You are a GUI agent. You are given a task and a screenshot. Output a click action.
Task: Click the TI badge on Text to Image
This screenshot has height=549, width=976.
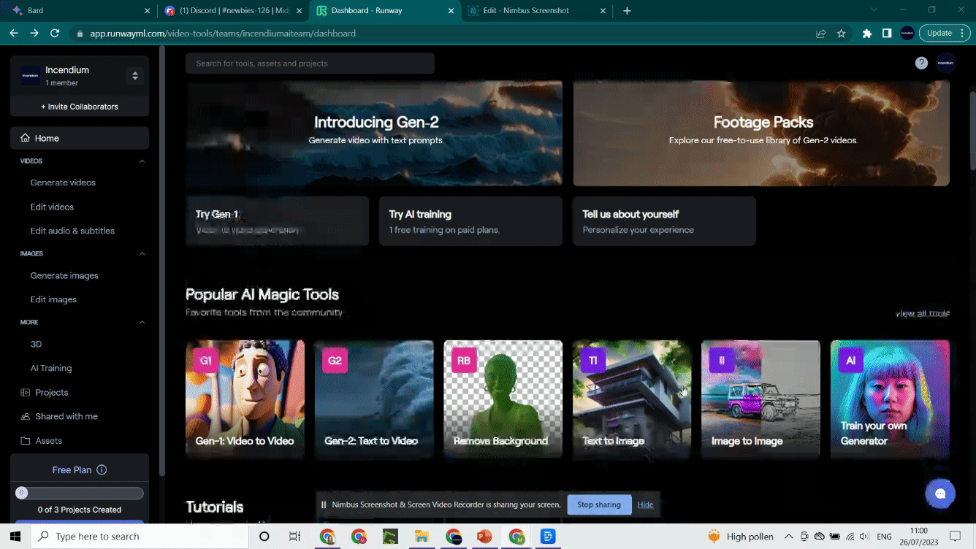(593, 361)
